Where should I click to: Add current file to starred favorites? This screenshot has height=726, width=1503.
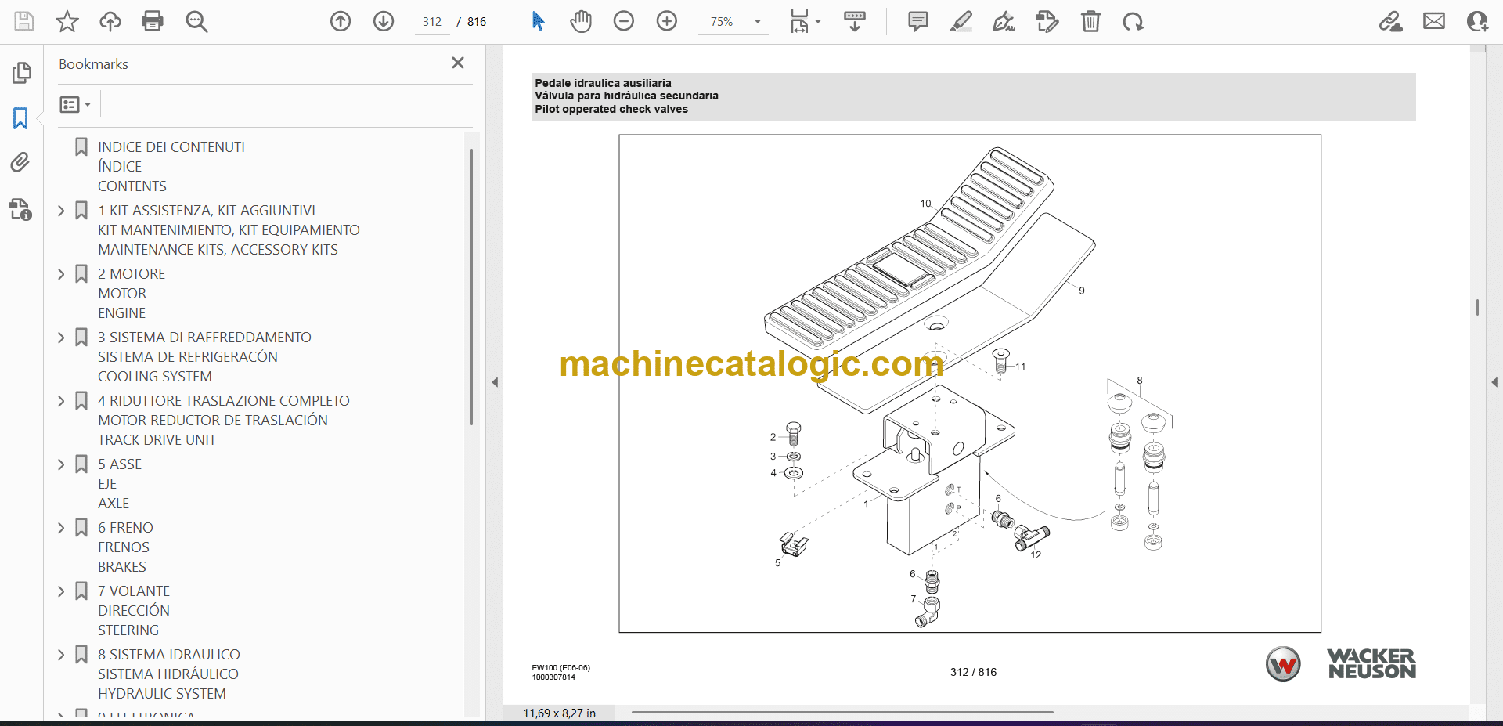click(x=67, y=21)
